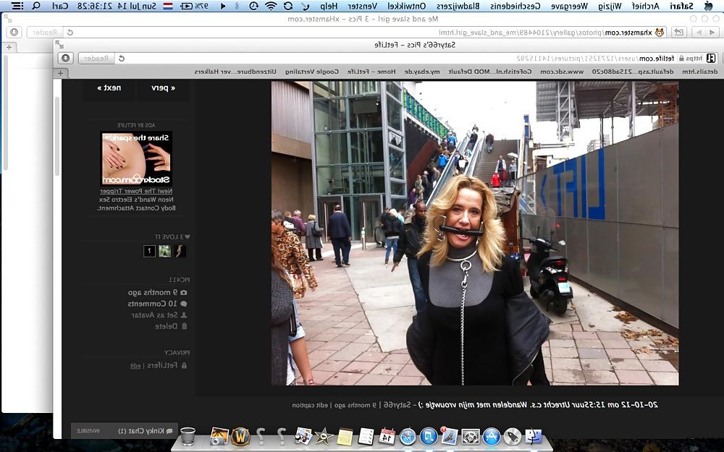
Task: Add a new tab in the xHamster window
Action: pos(9,47)
